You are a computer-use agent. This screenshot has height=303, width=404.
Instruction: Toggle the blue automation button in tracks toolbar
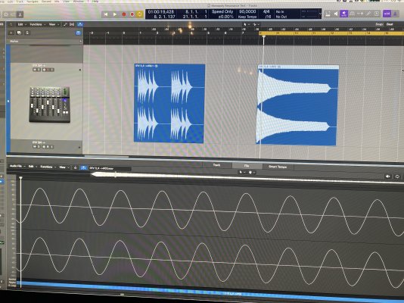coord(80,24)
